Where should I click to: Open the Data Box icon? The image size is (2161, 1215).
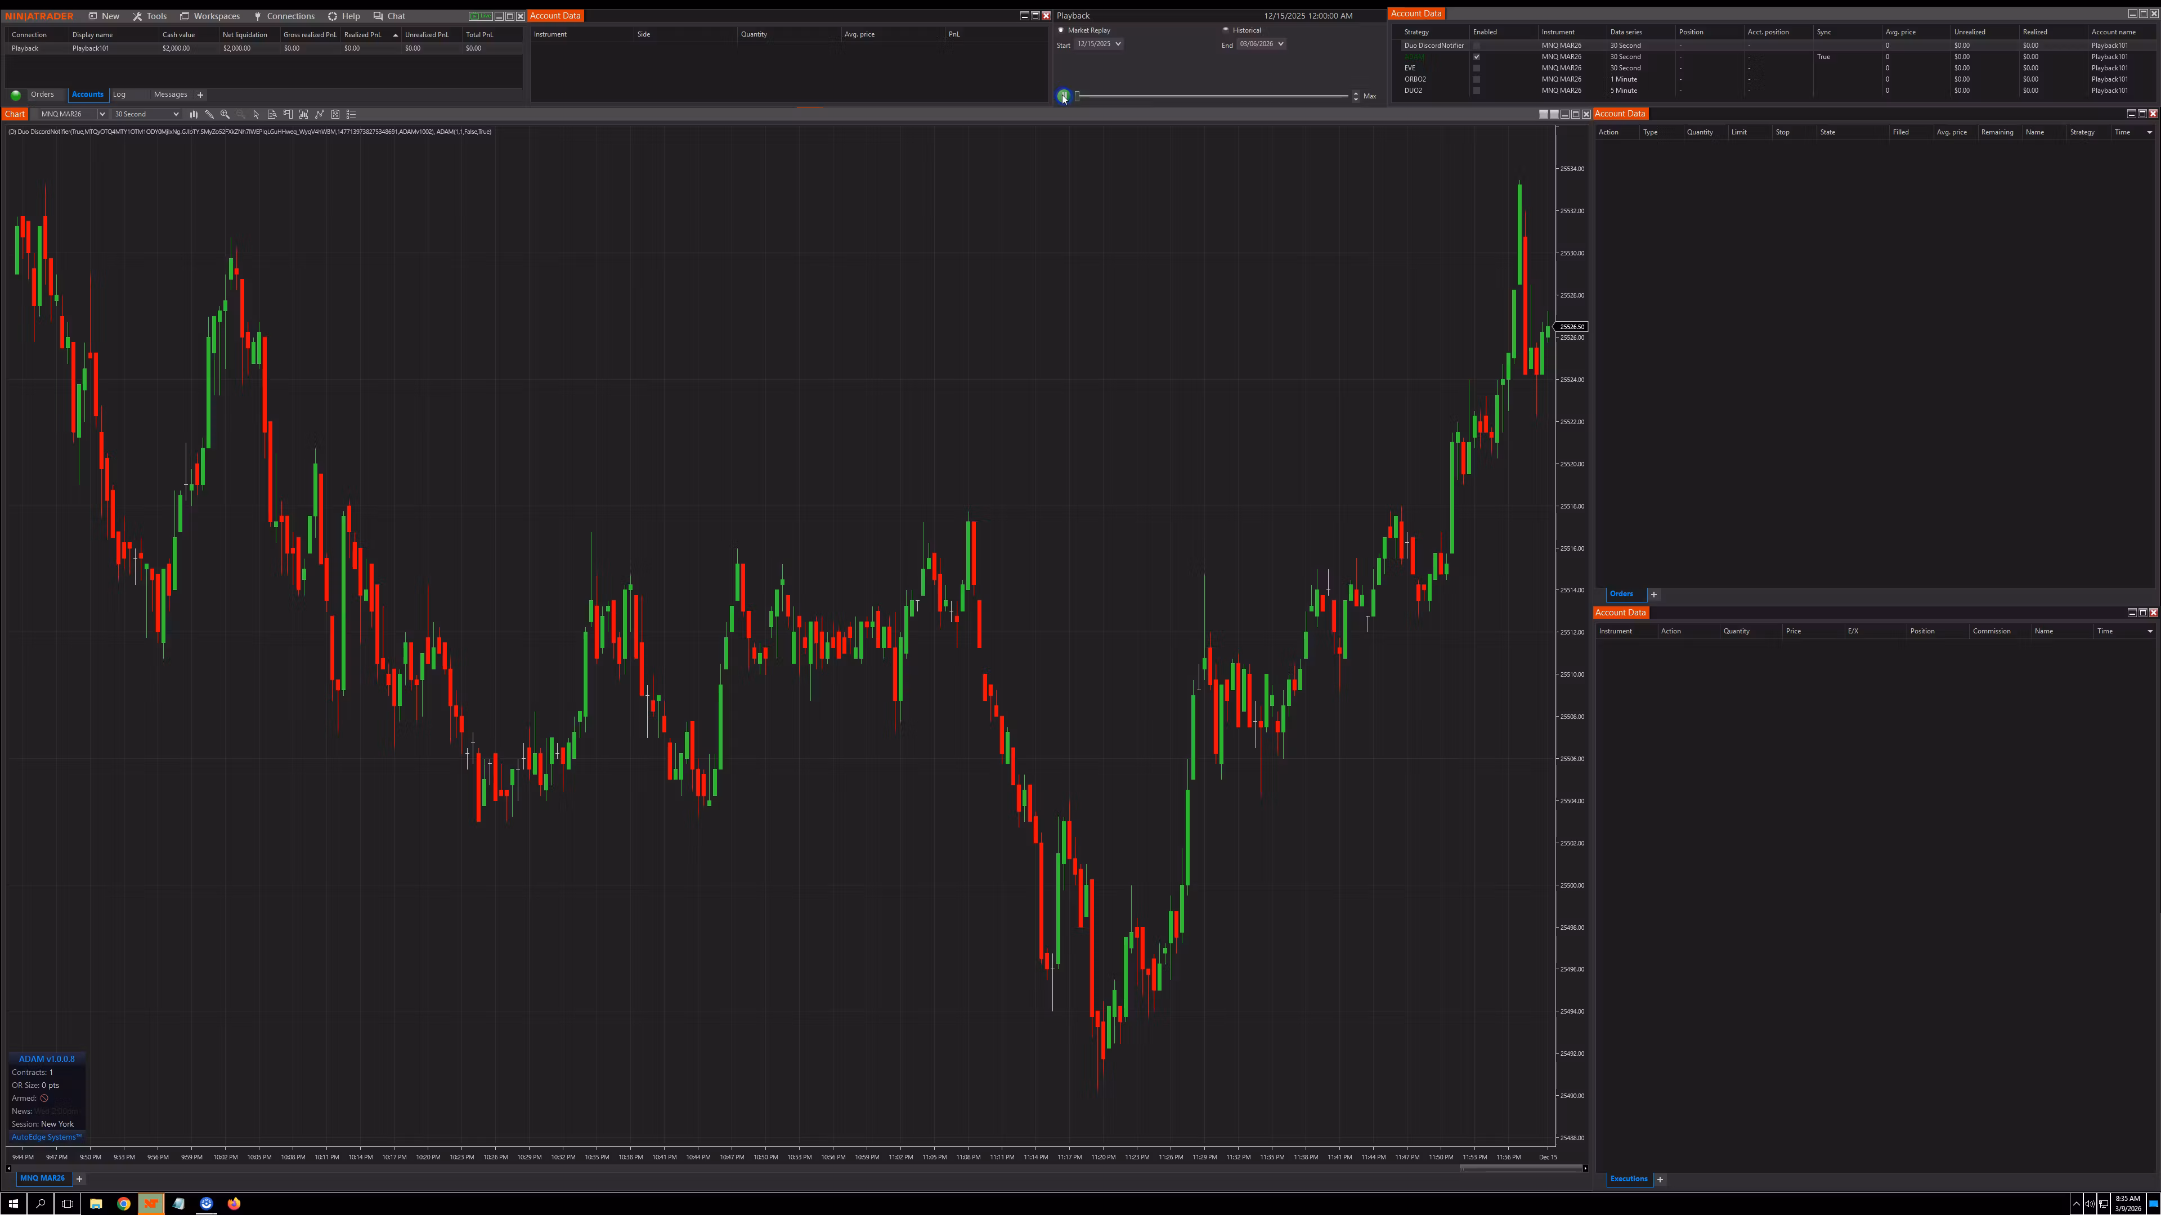click(x=272, y=114)
